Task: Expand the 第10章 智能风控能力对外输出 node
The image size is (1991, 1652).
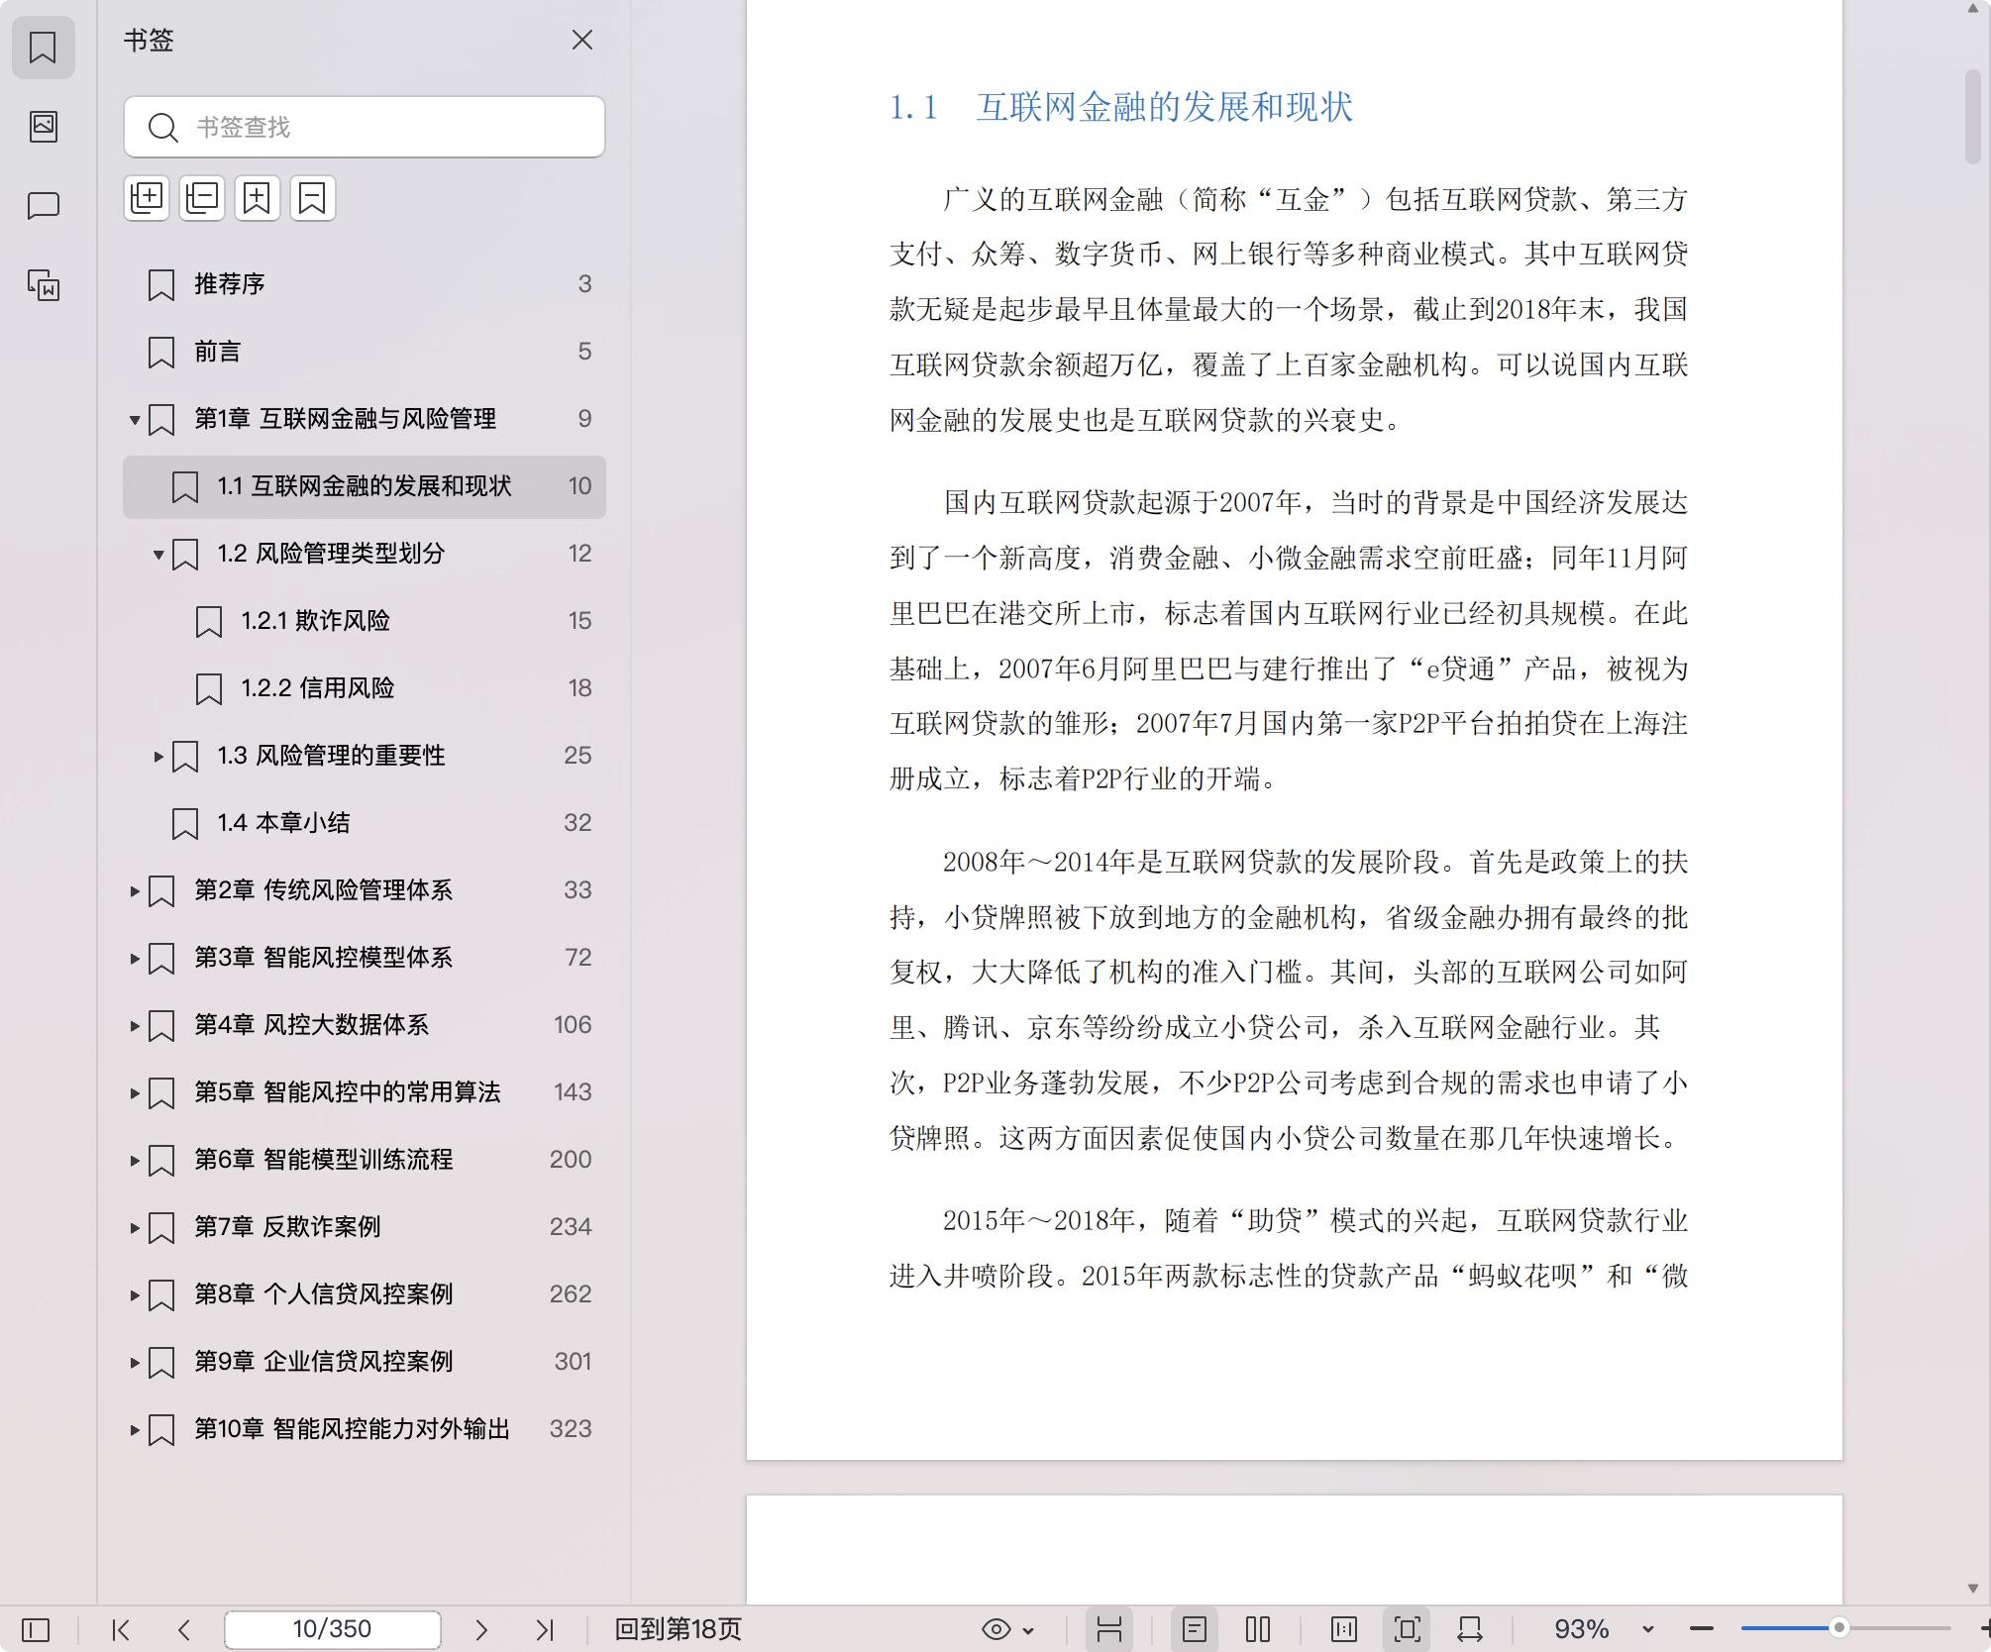Action: pyautogui.click(x=135, y=1430)
